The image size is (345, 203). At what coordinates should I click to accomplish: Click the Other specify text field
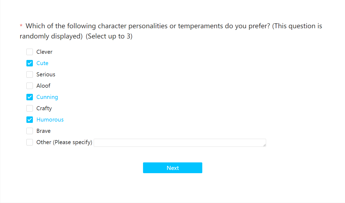click(x=180, y=143)
